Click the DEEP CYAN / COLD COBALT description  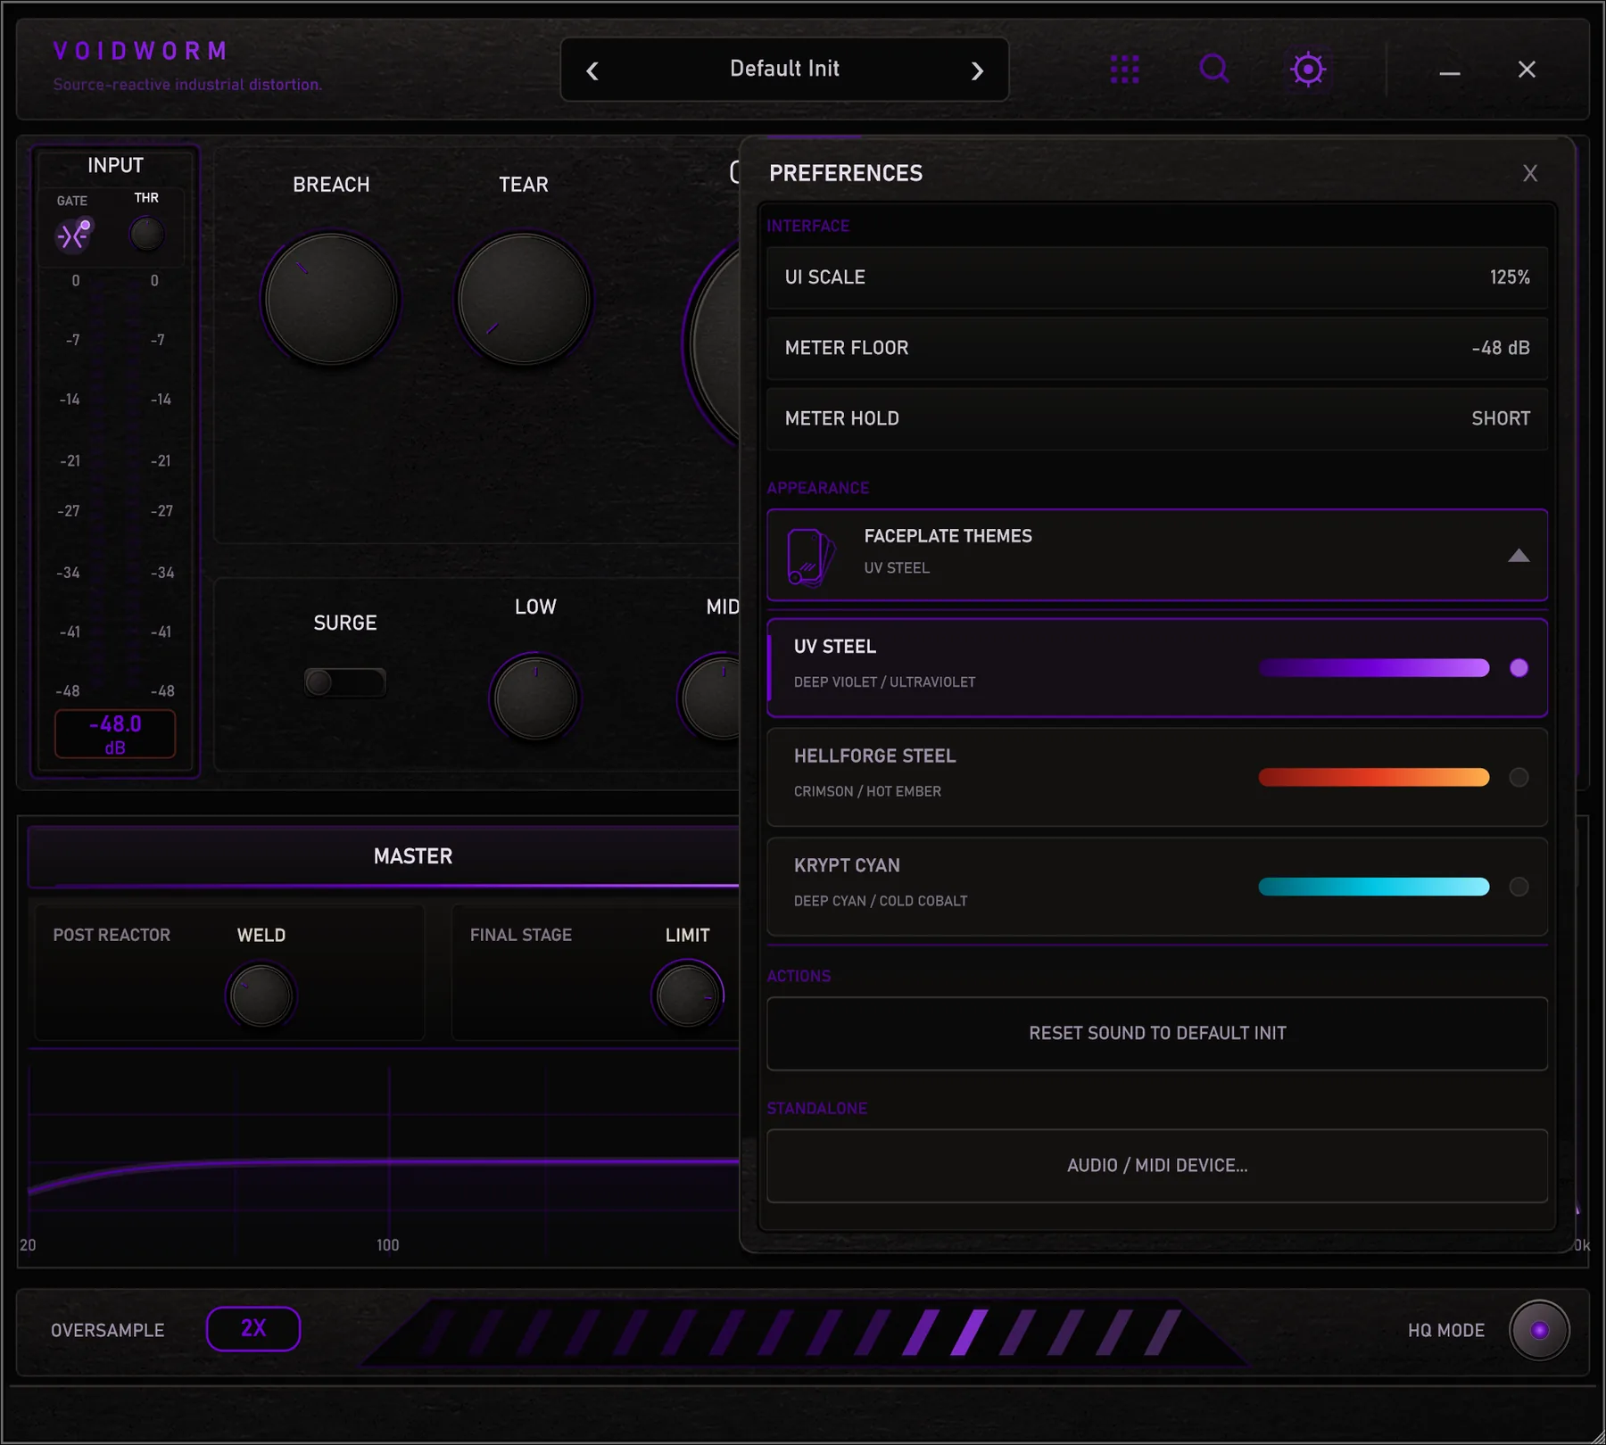click(881, 901)
